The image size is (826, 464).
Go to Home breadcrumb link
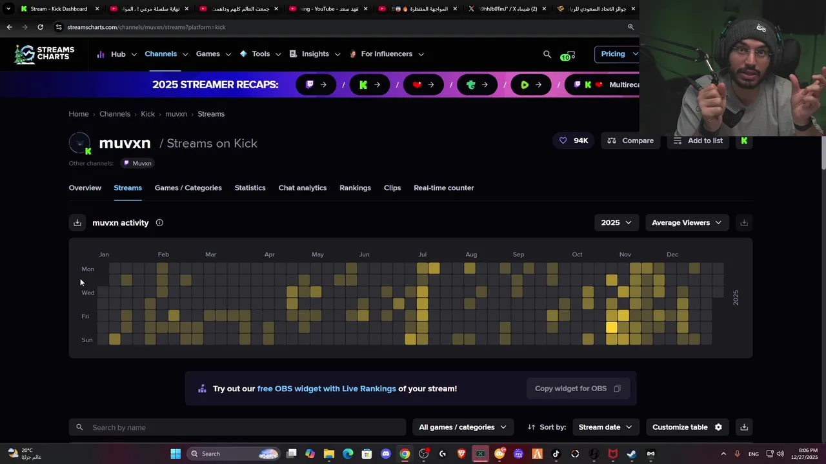click(79, 114)
